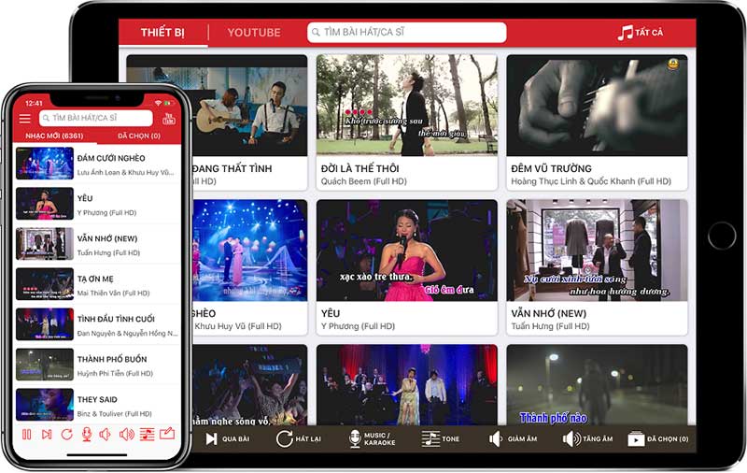
Task: Open the tone icon on the phone toolbar
Action: pyautogui.click(x=147, y=434)
